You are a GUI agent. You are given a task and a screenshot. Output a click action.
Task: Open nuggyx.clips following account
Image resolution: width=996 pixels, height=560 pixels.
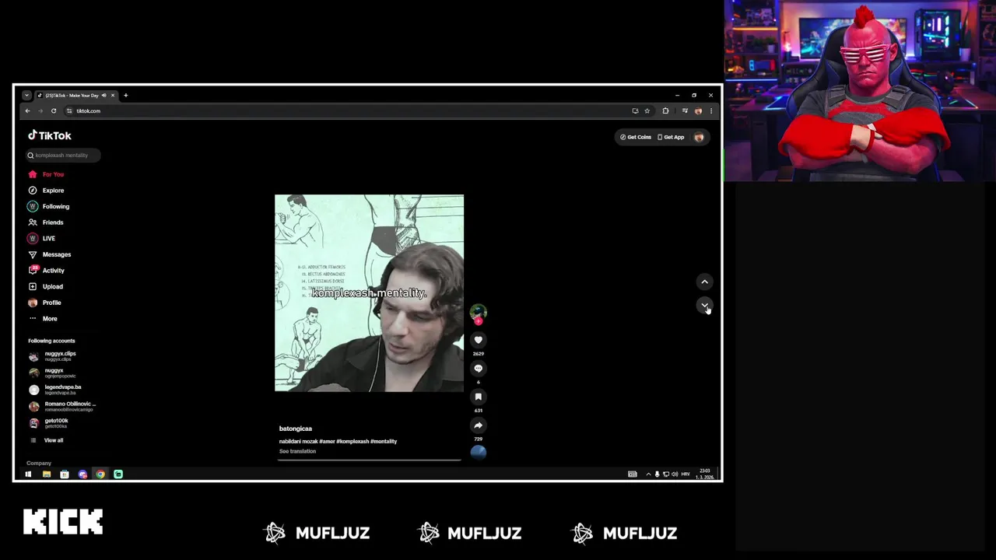53,356
